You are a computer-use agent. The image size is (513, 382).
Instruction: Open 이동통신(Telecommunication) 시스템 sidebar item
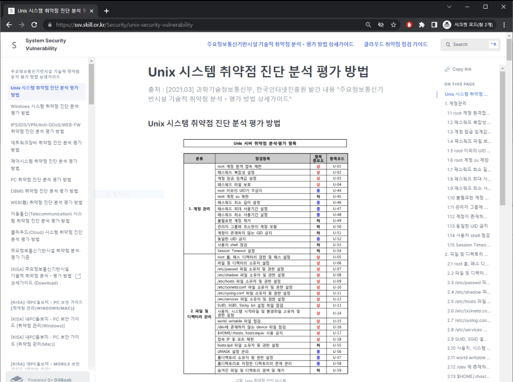pyautogui.click(x=46, y=217)
